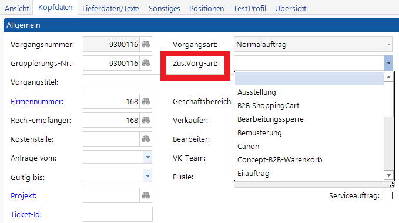Click binoculars icon beside Gruppierungs-Nr. field
The width and height of the screenshot is (399, 223).
coord(146,63)
